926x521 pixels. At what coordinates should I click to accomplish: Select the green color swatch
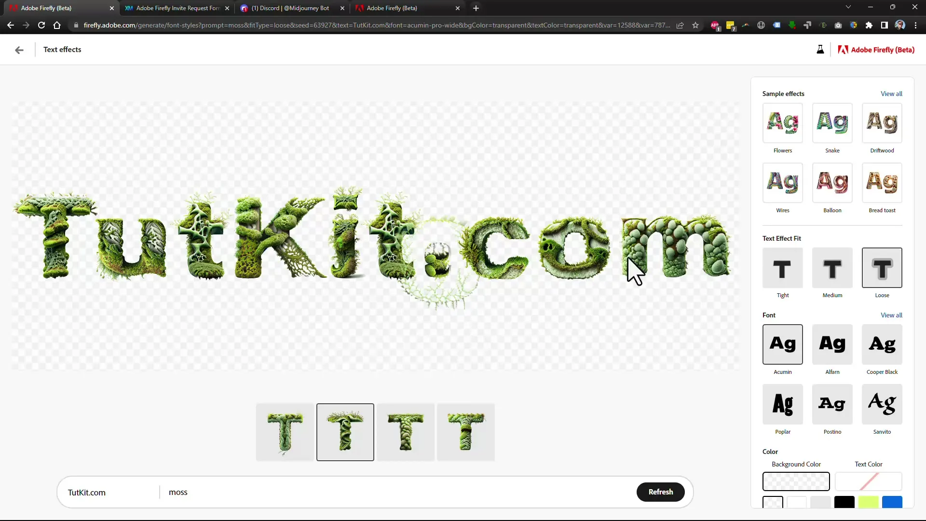(x=868, y=503)
